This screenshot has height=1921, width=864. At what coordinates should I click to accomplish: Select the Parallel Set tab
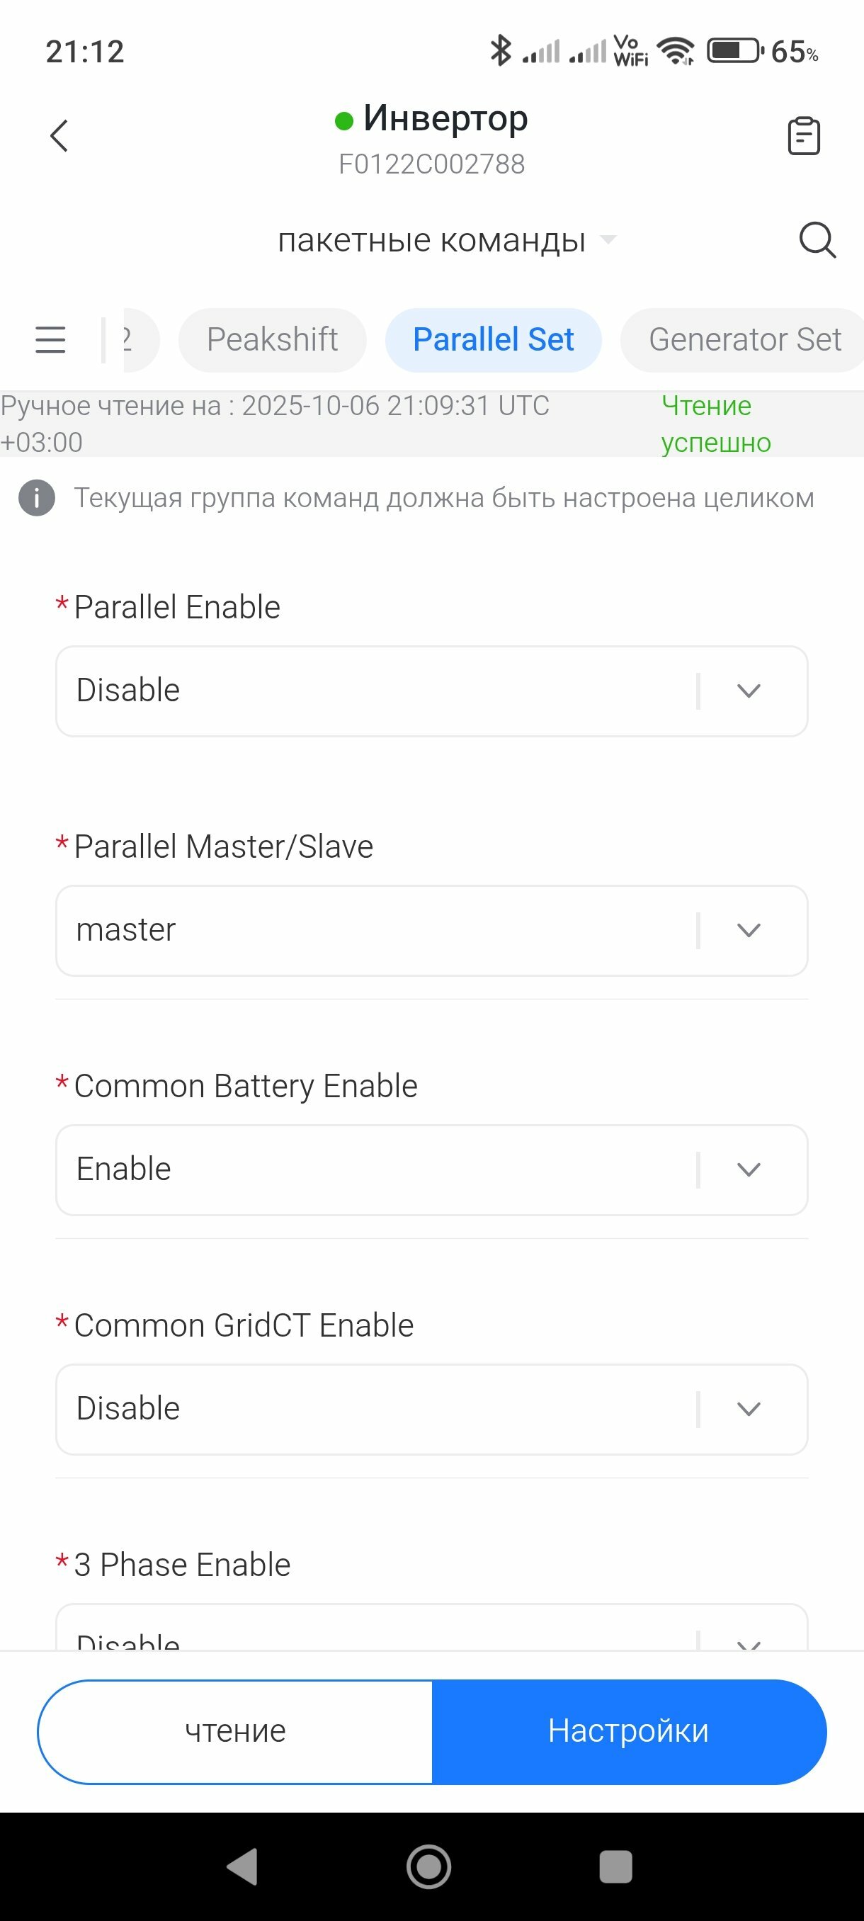(x=494, y=340)
